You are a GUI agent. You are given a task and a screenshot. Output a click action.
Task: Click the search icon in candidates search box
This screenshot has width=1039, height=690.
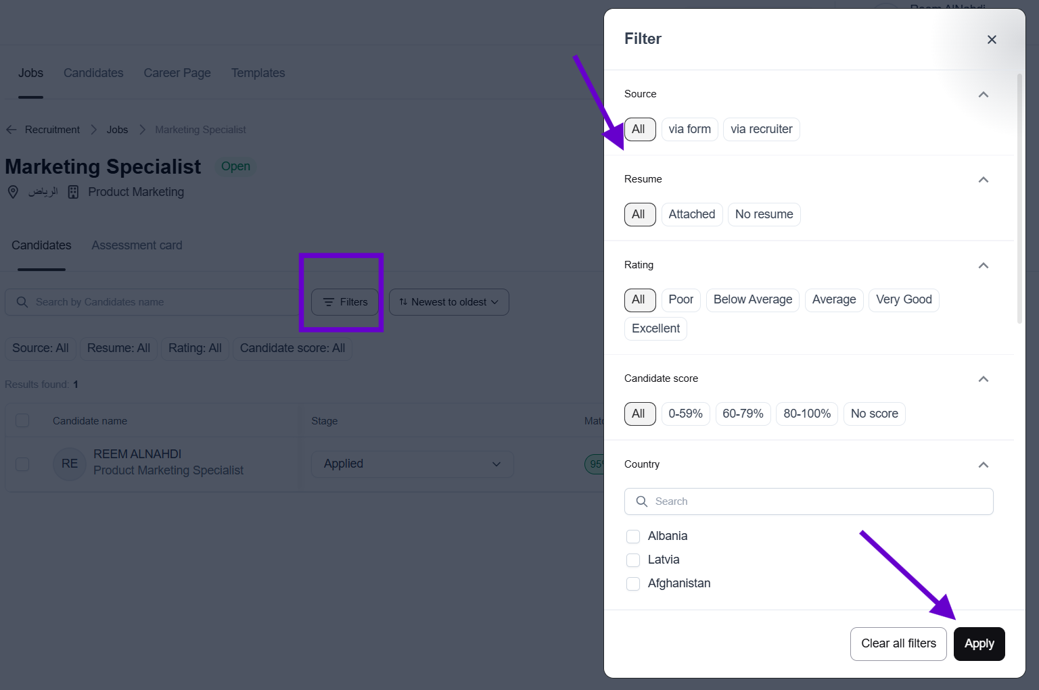pos(22,302)
